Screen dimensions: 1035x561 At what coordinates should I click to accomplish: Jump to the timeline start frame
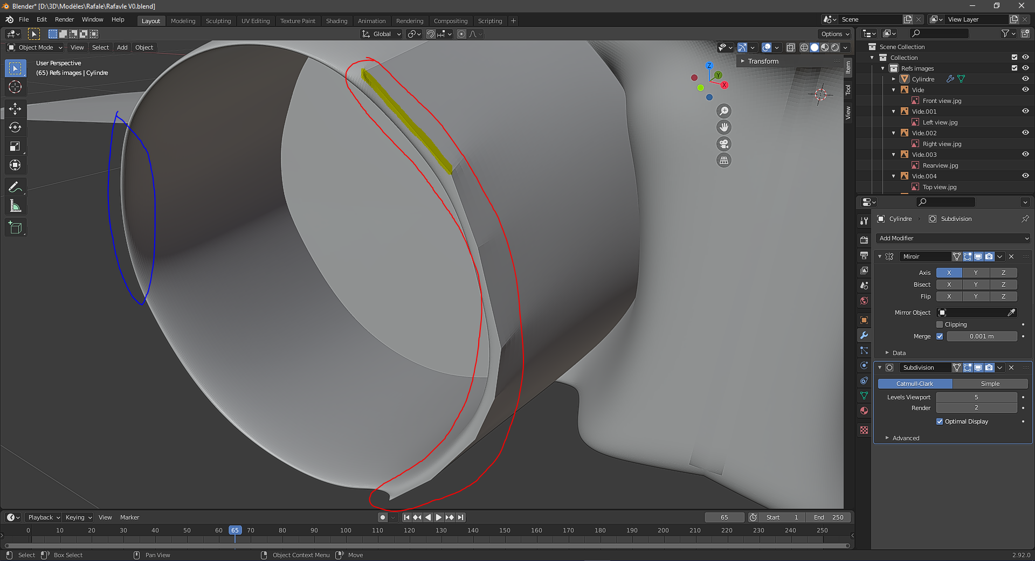click(407, 517)
